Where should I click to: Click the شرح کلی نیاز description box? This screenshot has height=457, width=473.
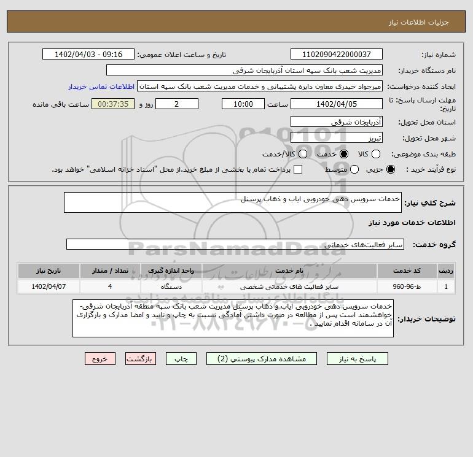[x=233, y=202]
